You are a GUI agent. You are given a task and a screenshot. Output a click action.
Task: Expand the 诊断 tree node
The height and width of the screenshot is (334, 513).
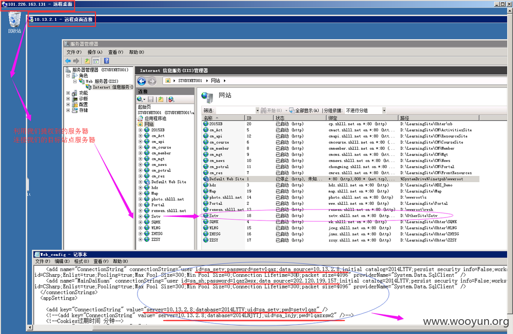(x=69, y=99)
